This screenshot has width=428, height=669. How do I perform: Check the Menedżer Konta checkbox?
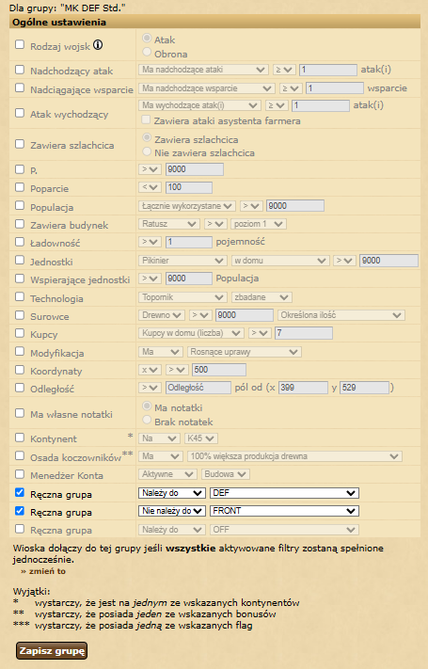pyautogui.click(x=20, y=474)
